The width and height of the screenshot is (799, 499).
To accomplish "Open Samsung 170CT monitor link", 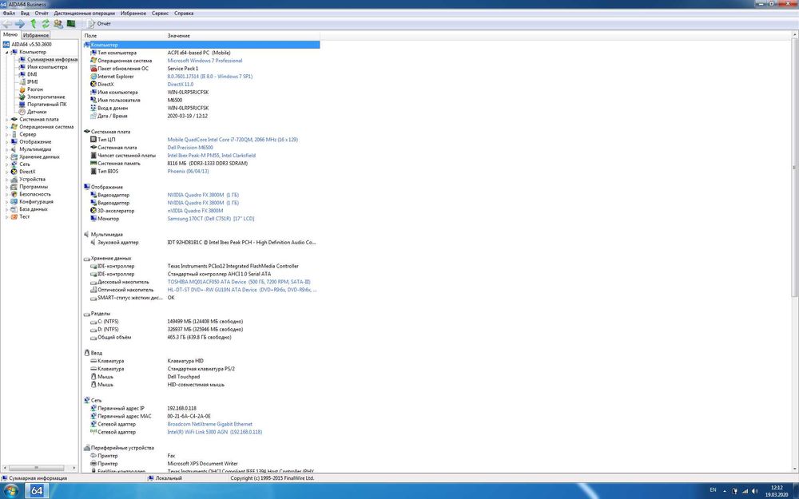I will tap(210, 219).
